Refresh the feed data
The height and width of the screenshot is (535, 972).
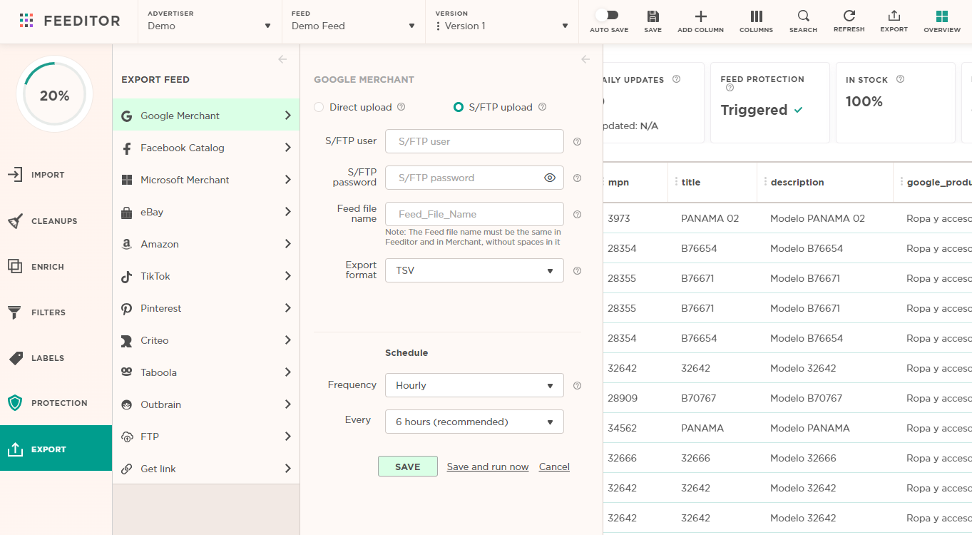click(849, 16)
